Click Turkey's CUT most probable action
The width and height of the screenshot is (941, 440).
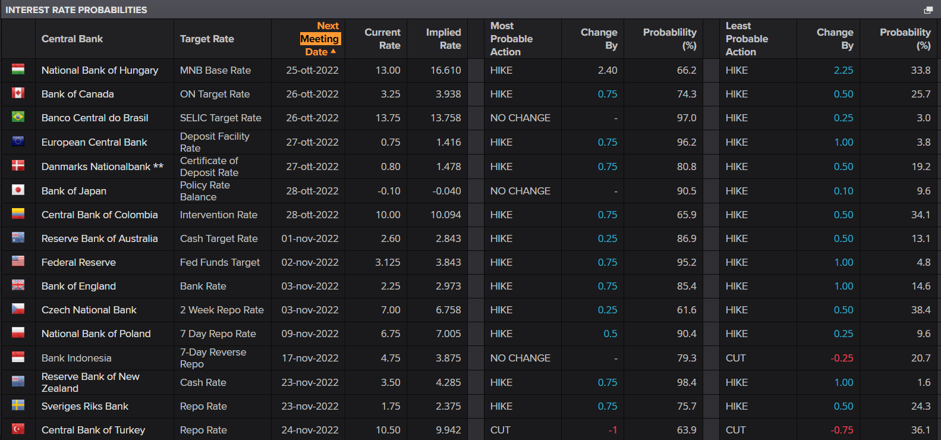click(500, 430)
